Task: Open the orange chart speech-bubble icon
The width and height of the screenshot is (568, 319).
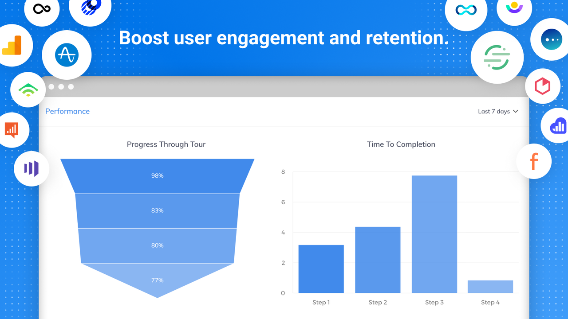Action: 12,130
